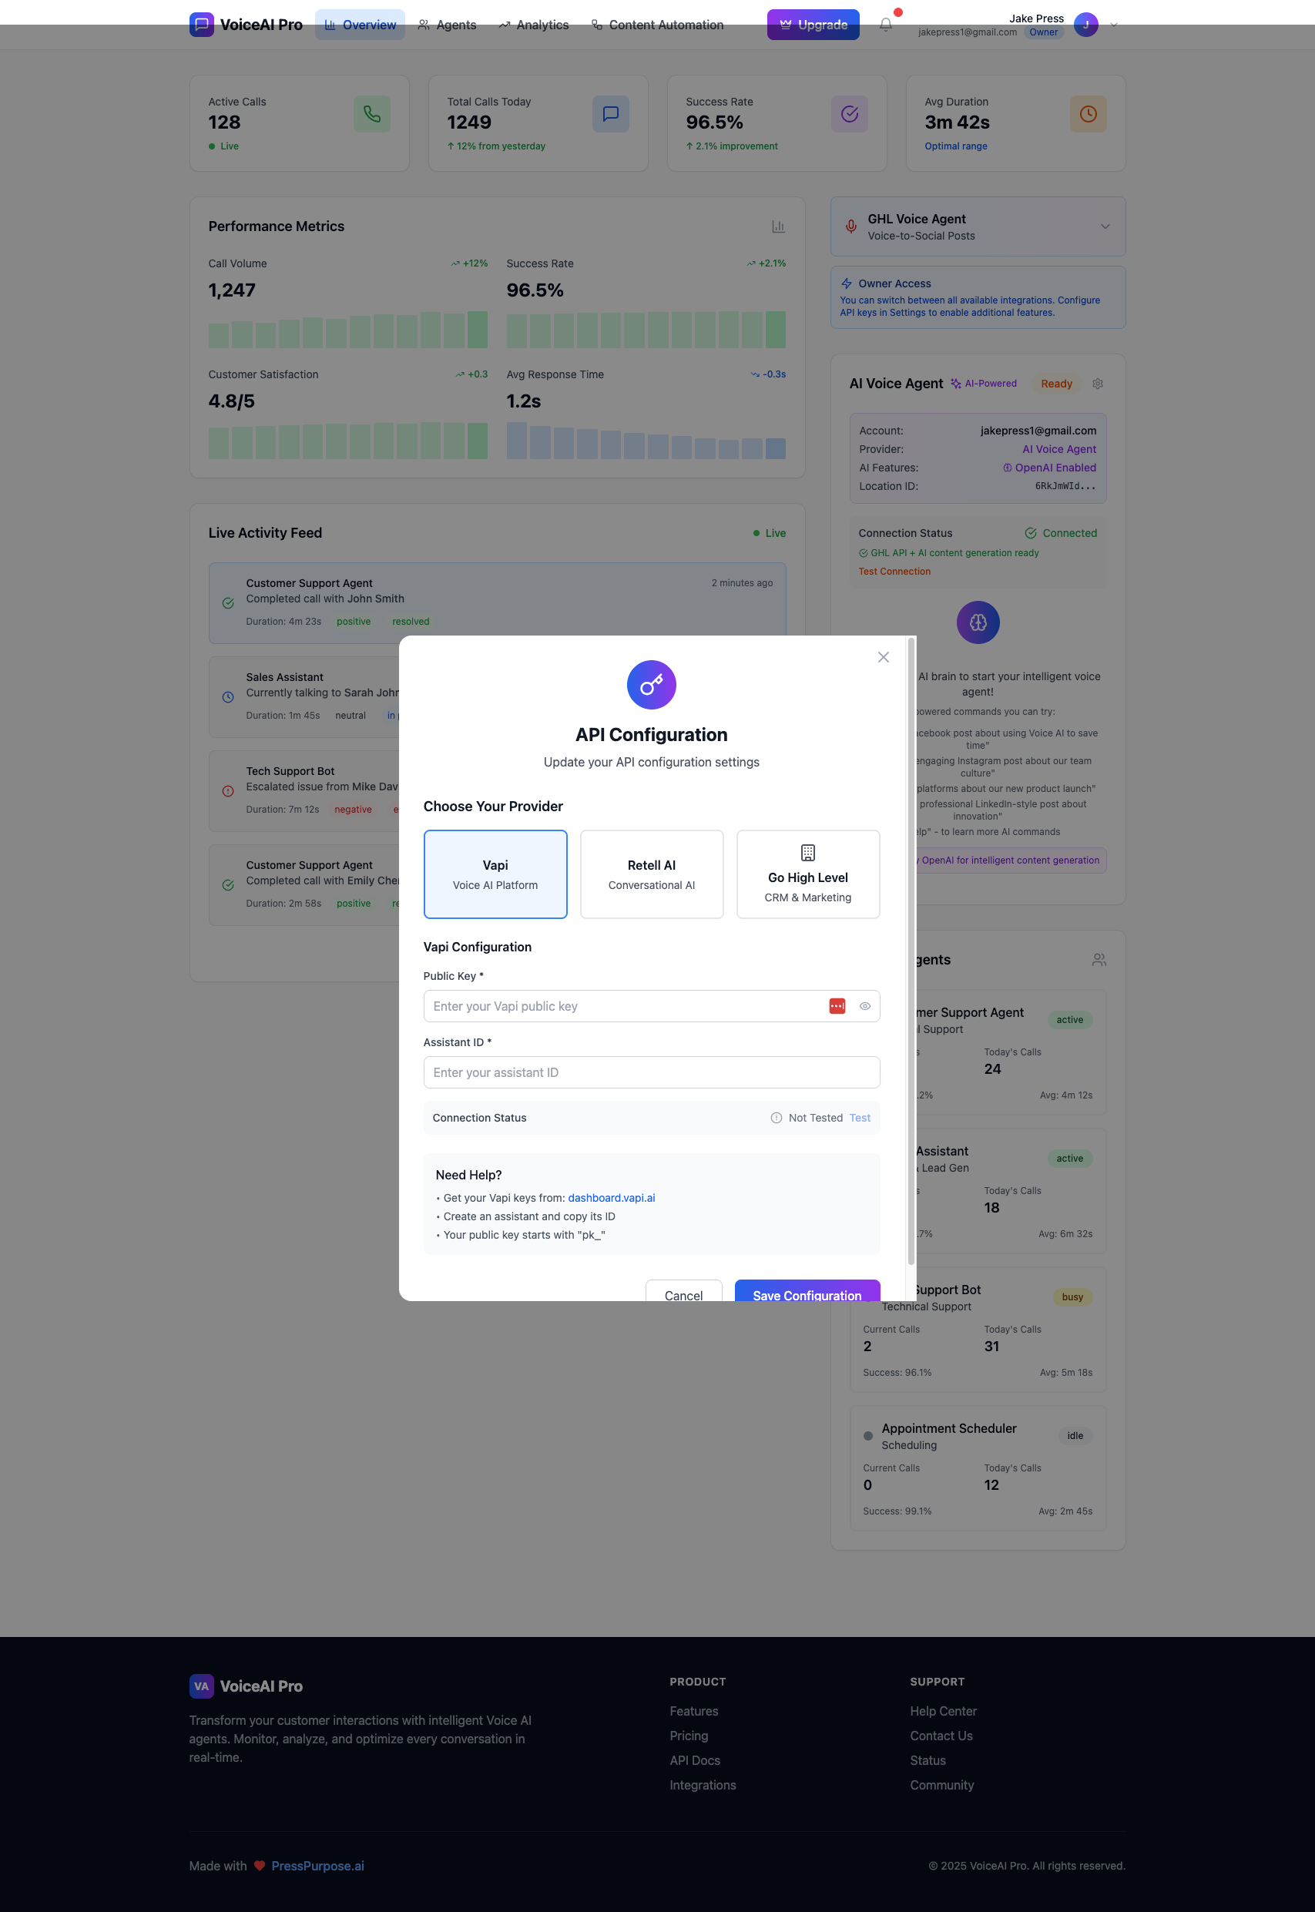Image resolution: width=1315 pixels, height=1912 pixels.
Task: Click the Emily call checkmark icon
Action: pos(228,884)
